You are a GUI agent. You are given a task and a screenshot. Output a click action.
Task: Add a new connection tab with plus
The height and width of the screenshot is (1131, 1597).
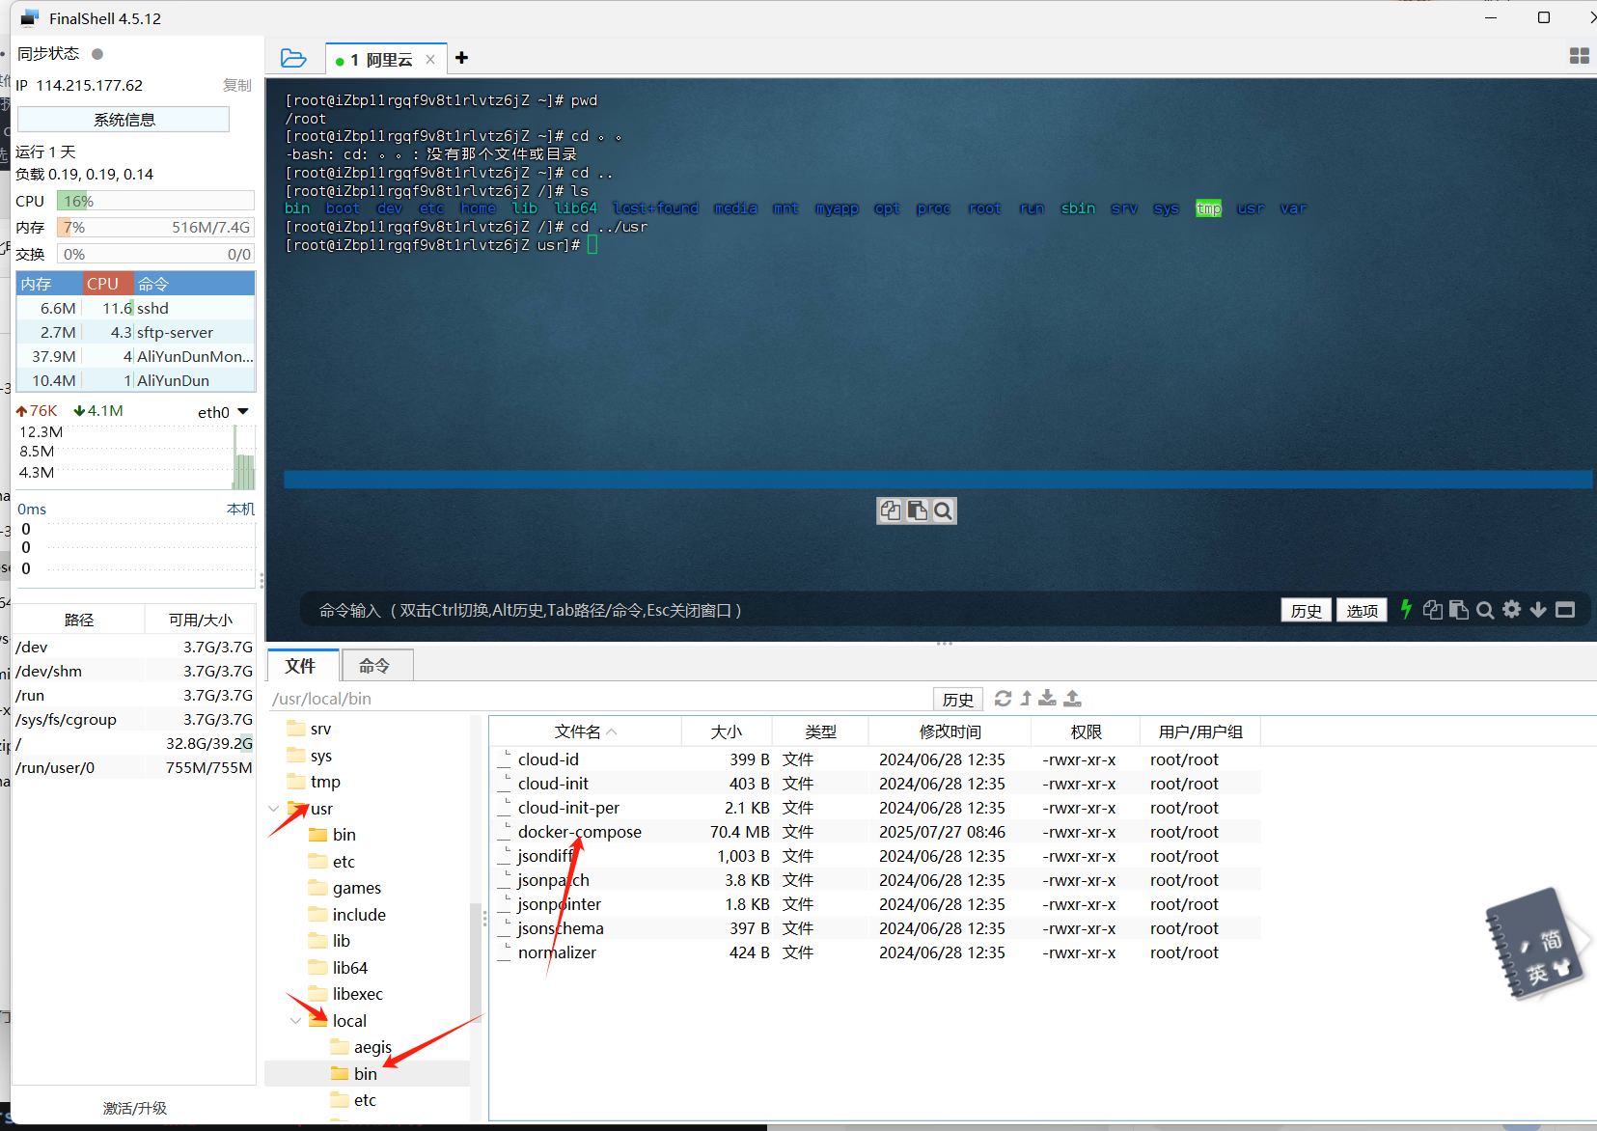(x=462, y=58)
